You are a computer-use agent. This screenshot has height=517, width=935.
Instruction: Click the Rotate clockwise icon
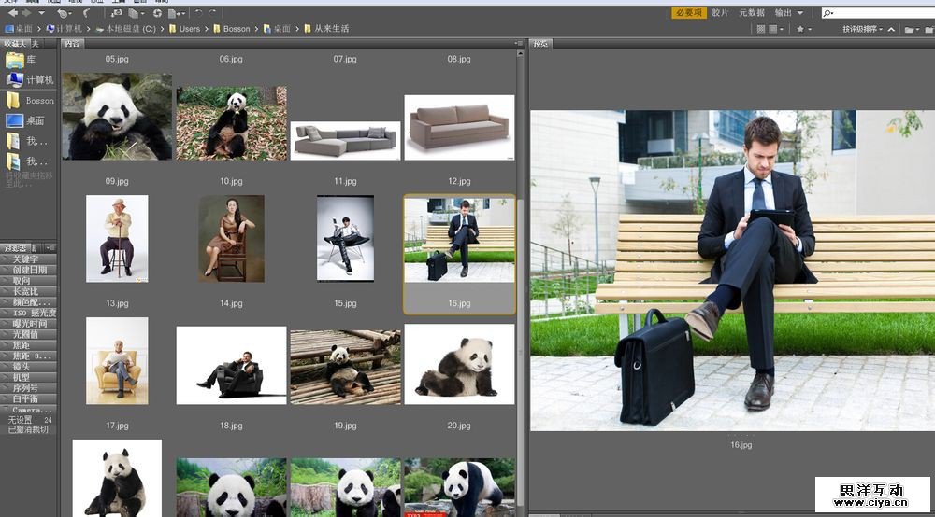coord(213,13)
